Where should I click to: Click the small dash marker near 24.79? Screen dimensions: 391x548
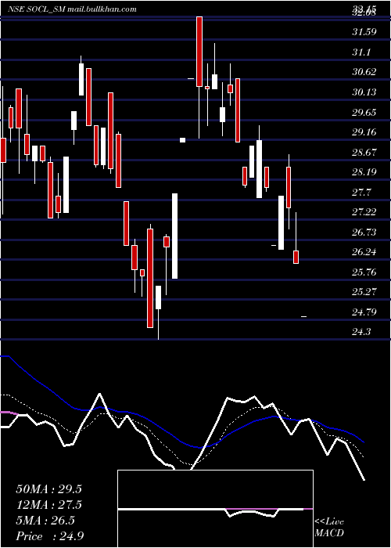[x=303, y=316]
